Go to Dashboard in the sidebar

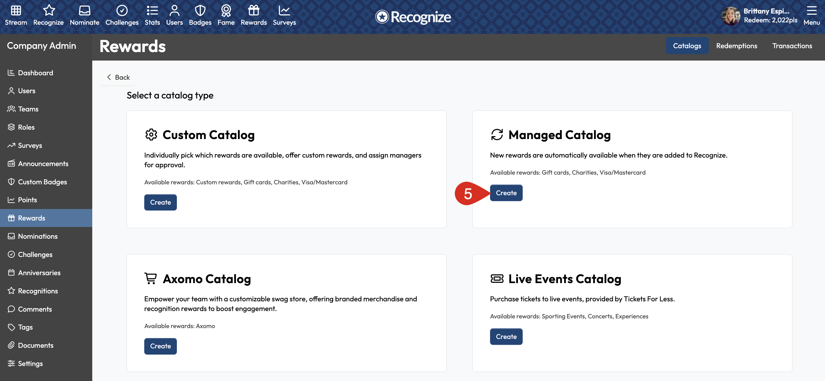[x=46, y=73]
